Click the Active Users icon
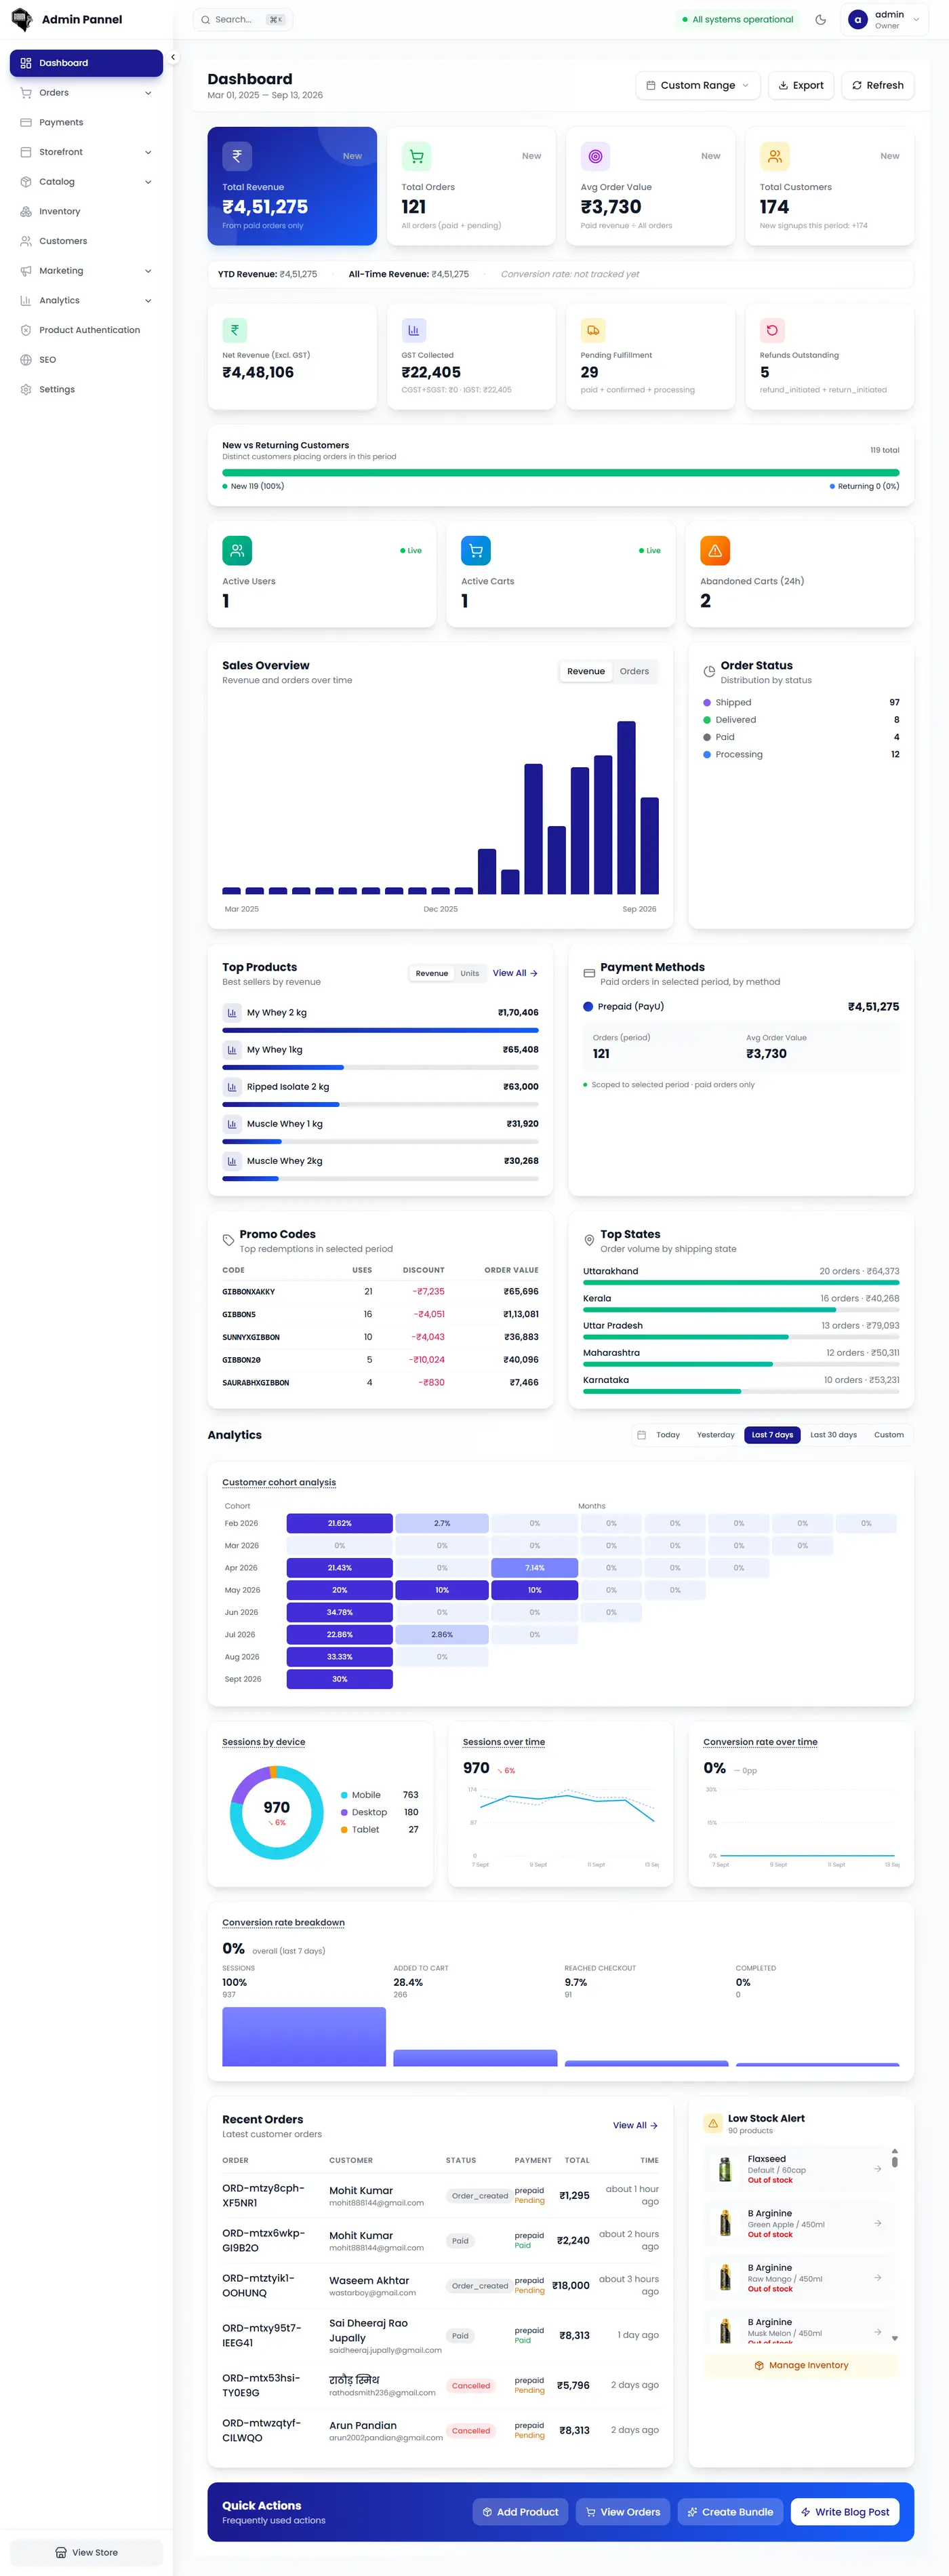The image size is (949, 2576). (237, 550)
